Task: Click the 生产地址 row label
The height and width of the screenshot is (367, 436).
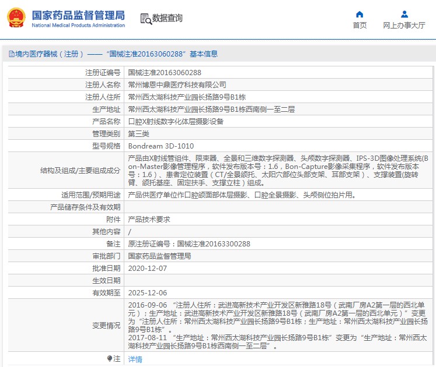Action: pyautogui.click(x=106, y=110)
